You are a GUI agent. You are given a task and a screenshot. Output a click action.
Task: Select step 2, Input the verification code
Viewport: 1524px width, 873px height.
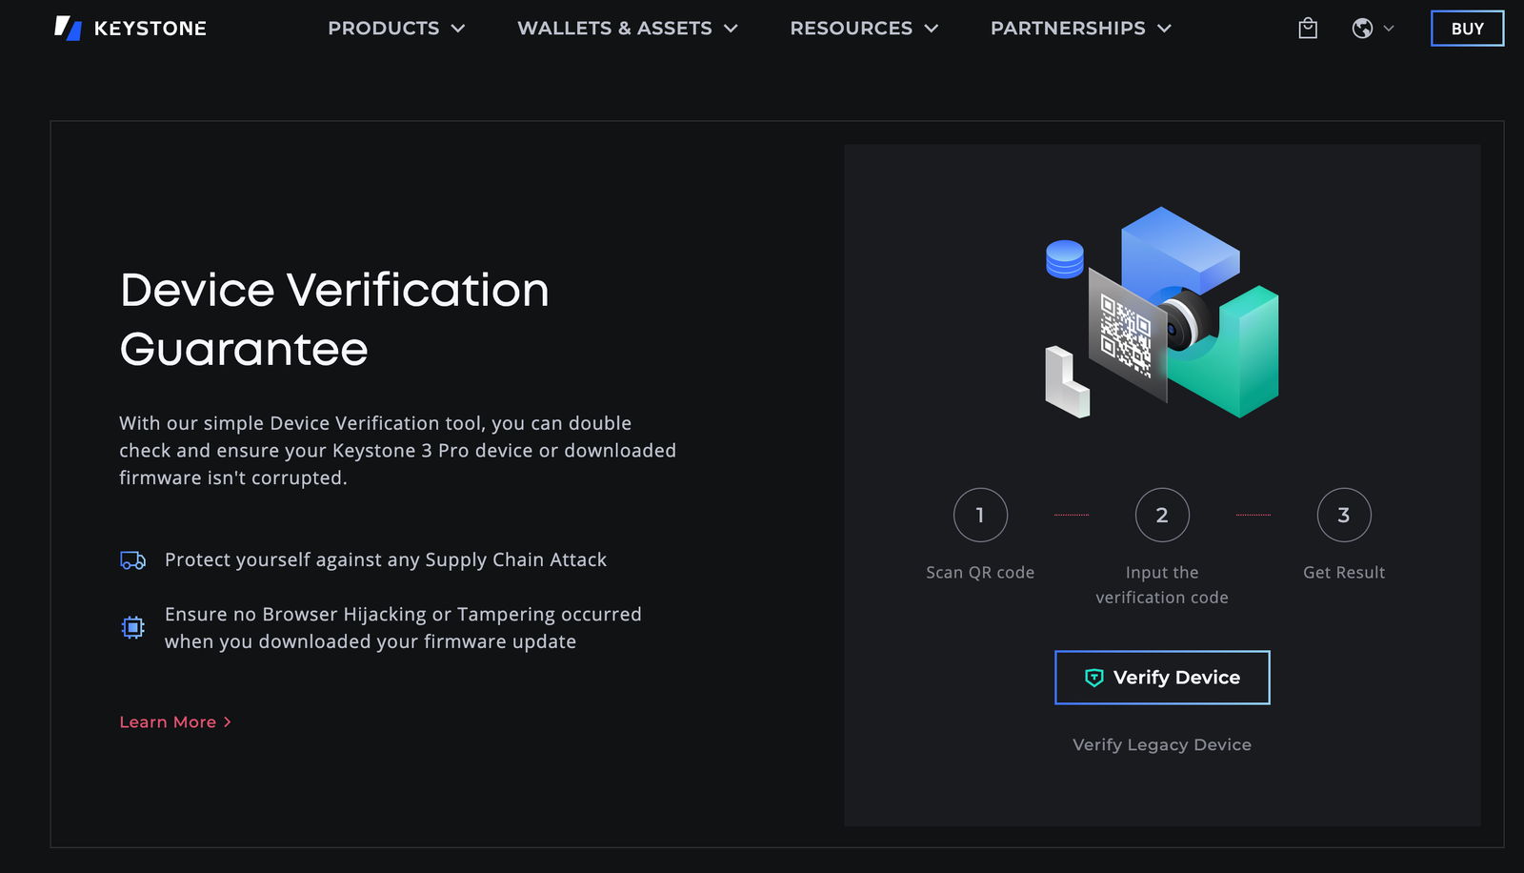click(1162, 515)
